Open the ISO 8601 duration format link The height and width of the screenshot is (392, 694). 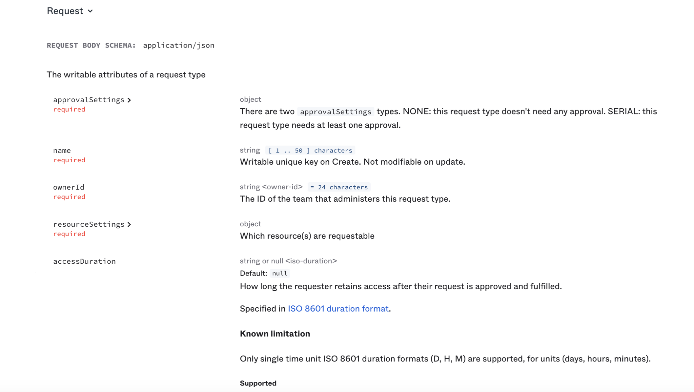pyautogui.click(x=338, y=309)
